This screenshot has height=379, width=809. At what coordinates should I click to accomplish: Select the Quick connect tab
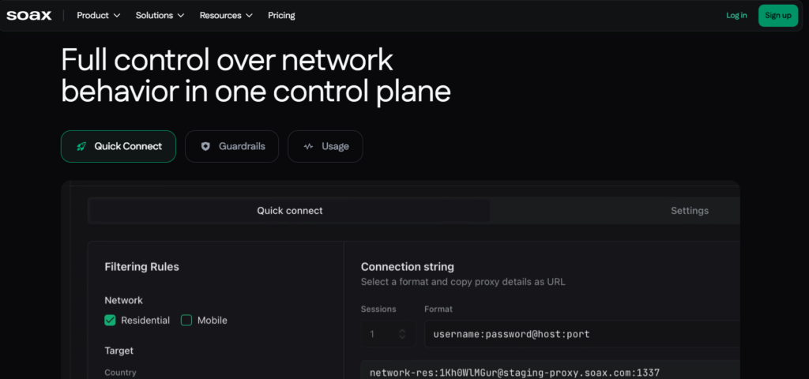pos(290,210)
